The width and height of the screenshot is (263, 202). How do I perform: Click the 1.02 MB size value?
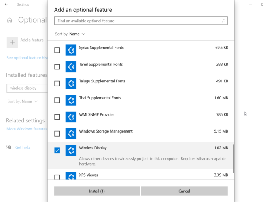coord(221,148)
